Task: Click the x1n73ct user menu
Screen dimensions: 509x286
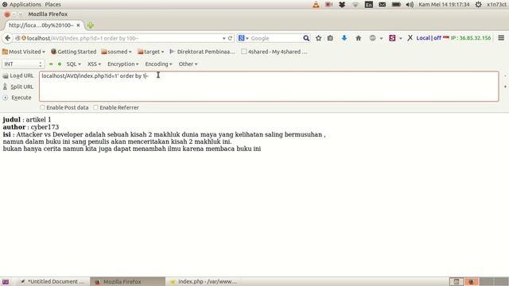Action: [x=496, y=5]
